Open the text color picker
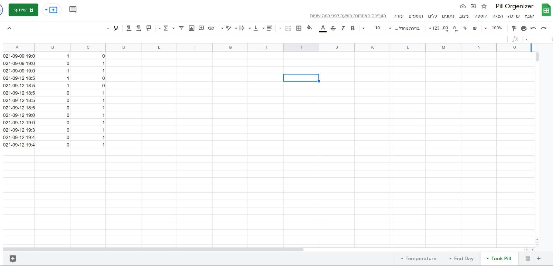 point(323,28)
